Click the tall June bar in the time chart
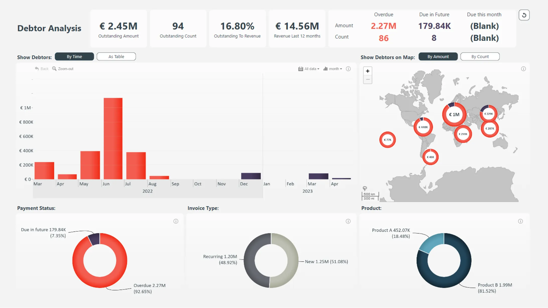The height and width of the screenshot is (308, 548). point(113,138)
